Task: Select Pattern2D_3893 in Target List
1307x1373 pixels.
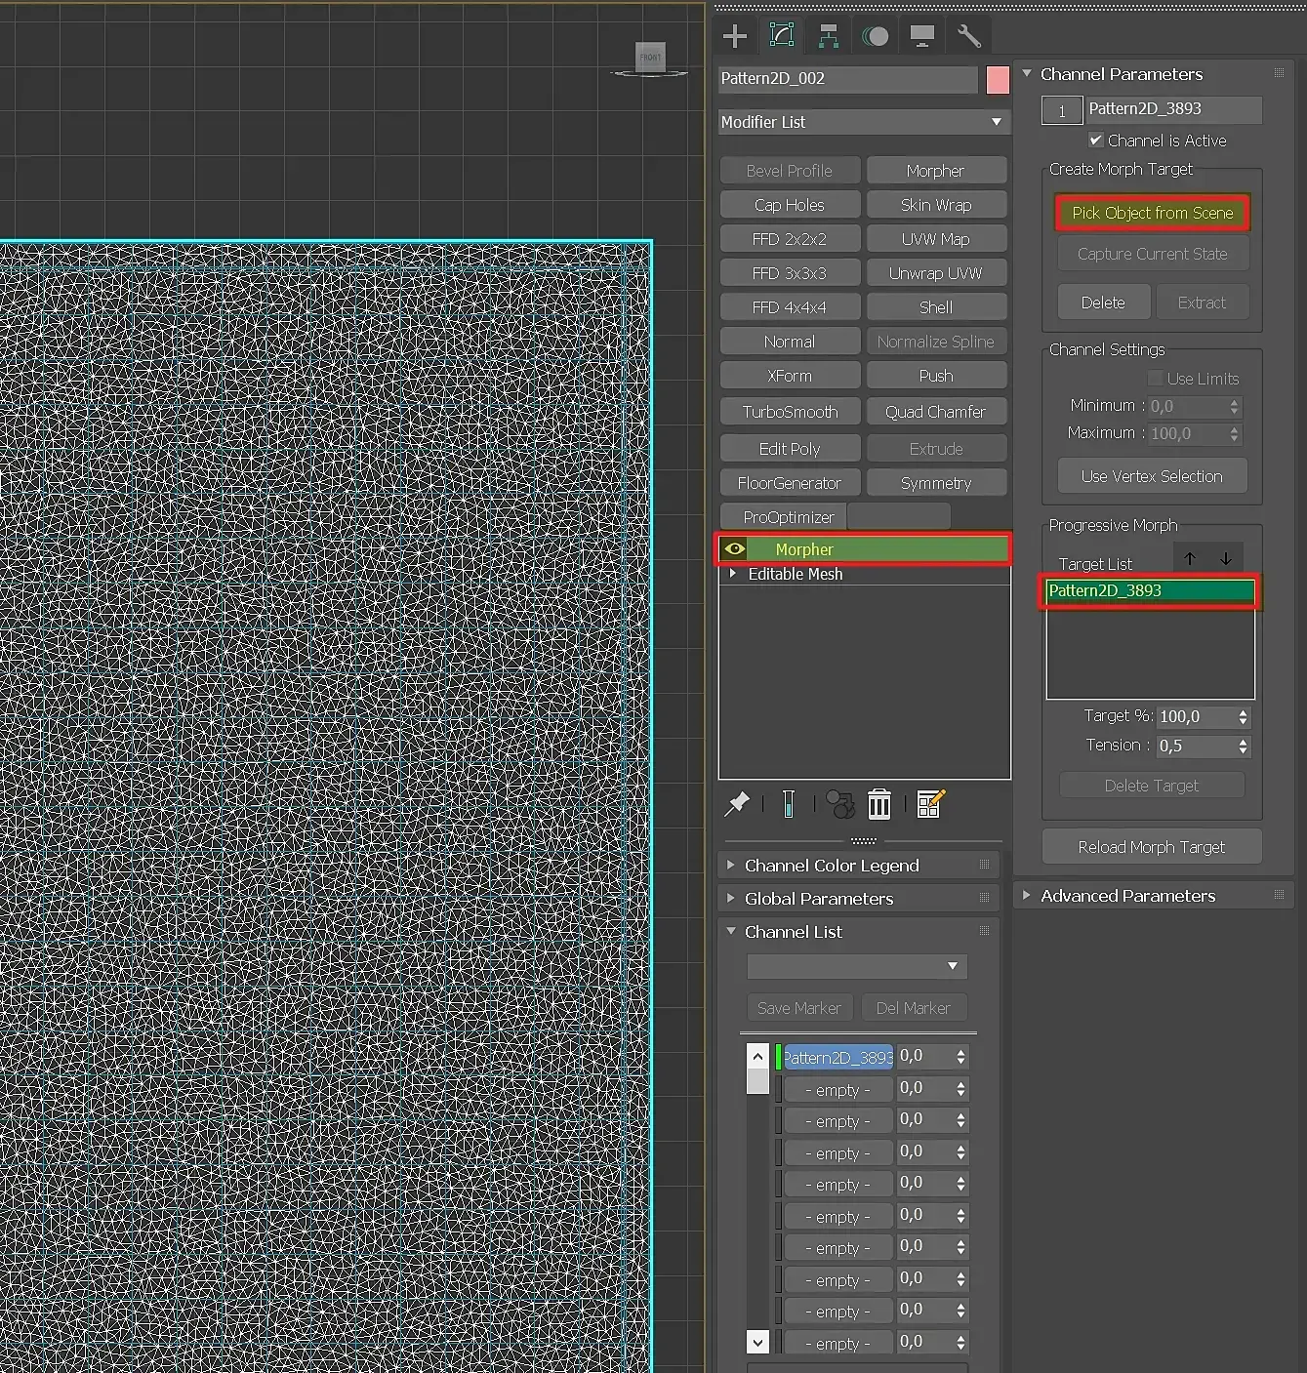Action: 1150,590
